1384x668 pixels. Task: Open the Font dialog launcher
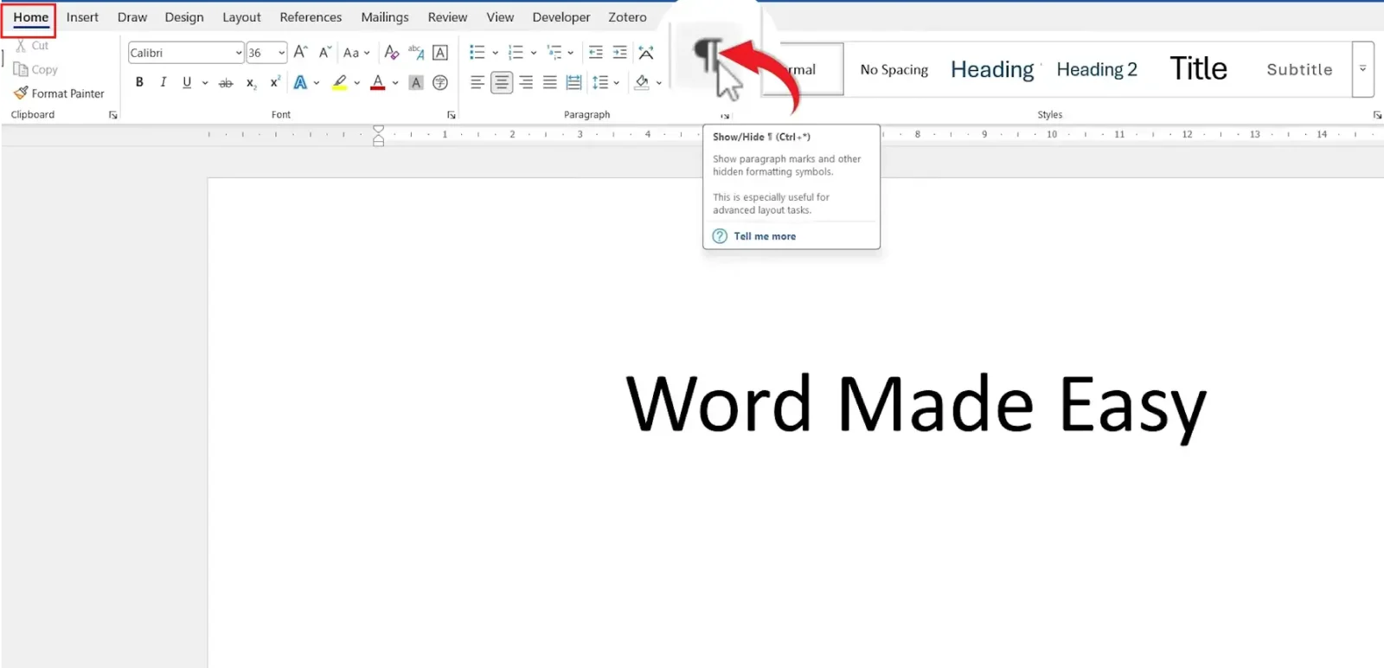pyautogui.click(x=451, y=115)
